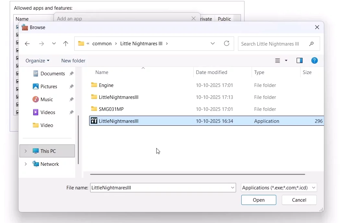Open the file type filter dropdown
Image resolution: width=345 pixels, height=223 pixels.
pyautogui.click(x=279, y=187)
